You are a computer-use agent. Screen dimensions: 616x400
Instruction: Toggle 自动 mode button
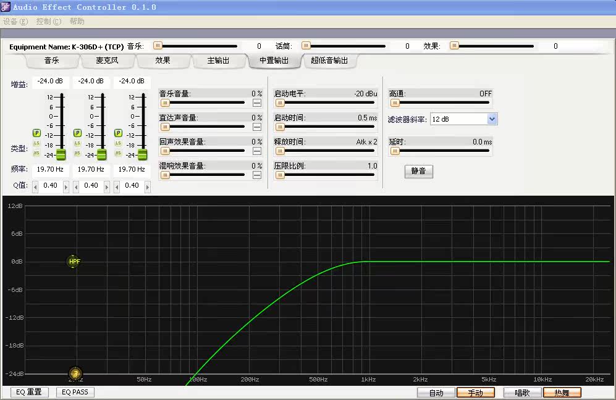[436, 393]
